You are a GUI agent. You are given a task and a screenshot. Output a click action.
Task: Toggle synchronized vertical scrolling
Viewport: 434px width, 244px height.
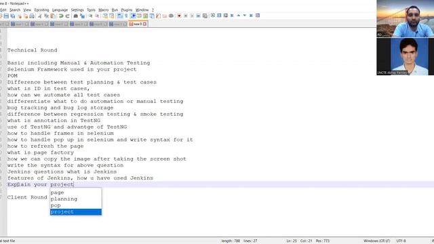(x=105, y=16)
